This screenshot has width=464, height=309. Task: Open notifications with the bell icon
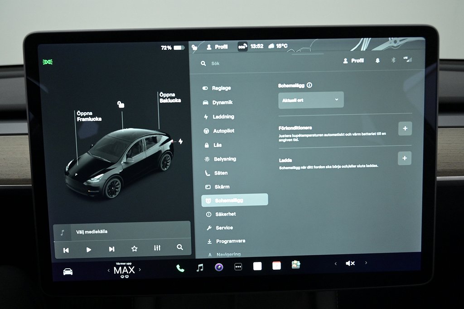(x=377, y=60)
